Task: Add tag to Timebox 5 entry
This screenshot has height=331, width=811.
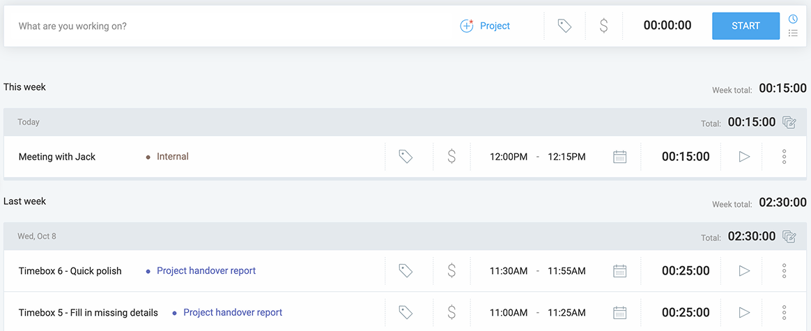Action: click(x=405, y=312)
